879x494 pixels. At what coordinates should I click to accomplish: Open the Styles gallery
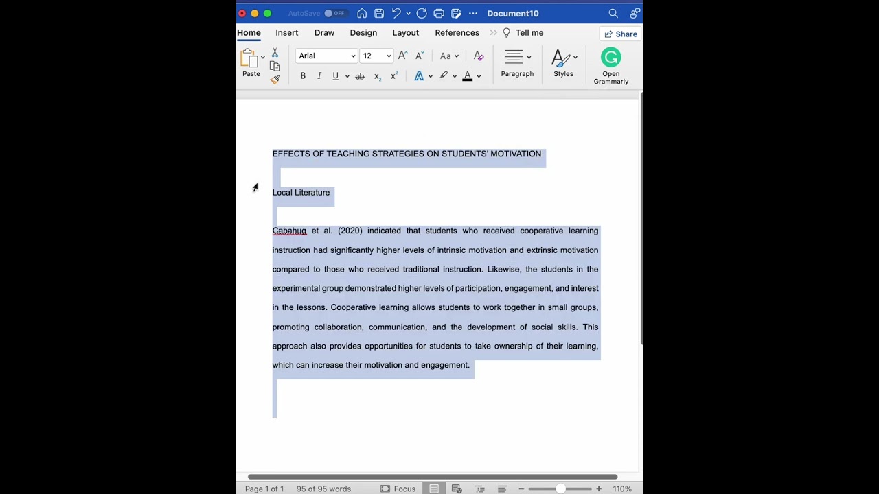click(x=563, y=63)
